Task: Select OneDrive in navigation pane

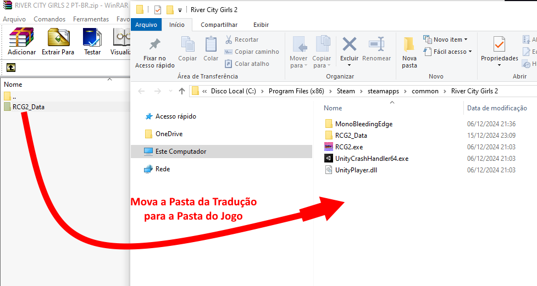Action: 164,134
